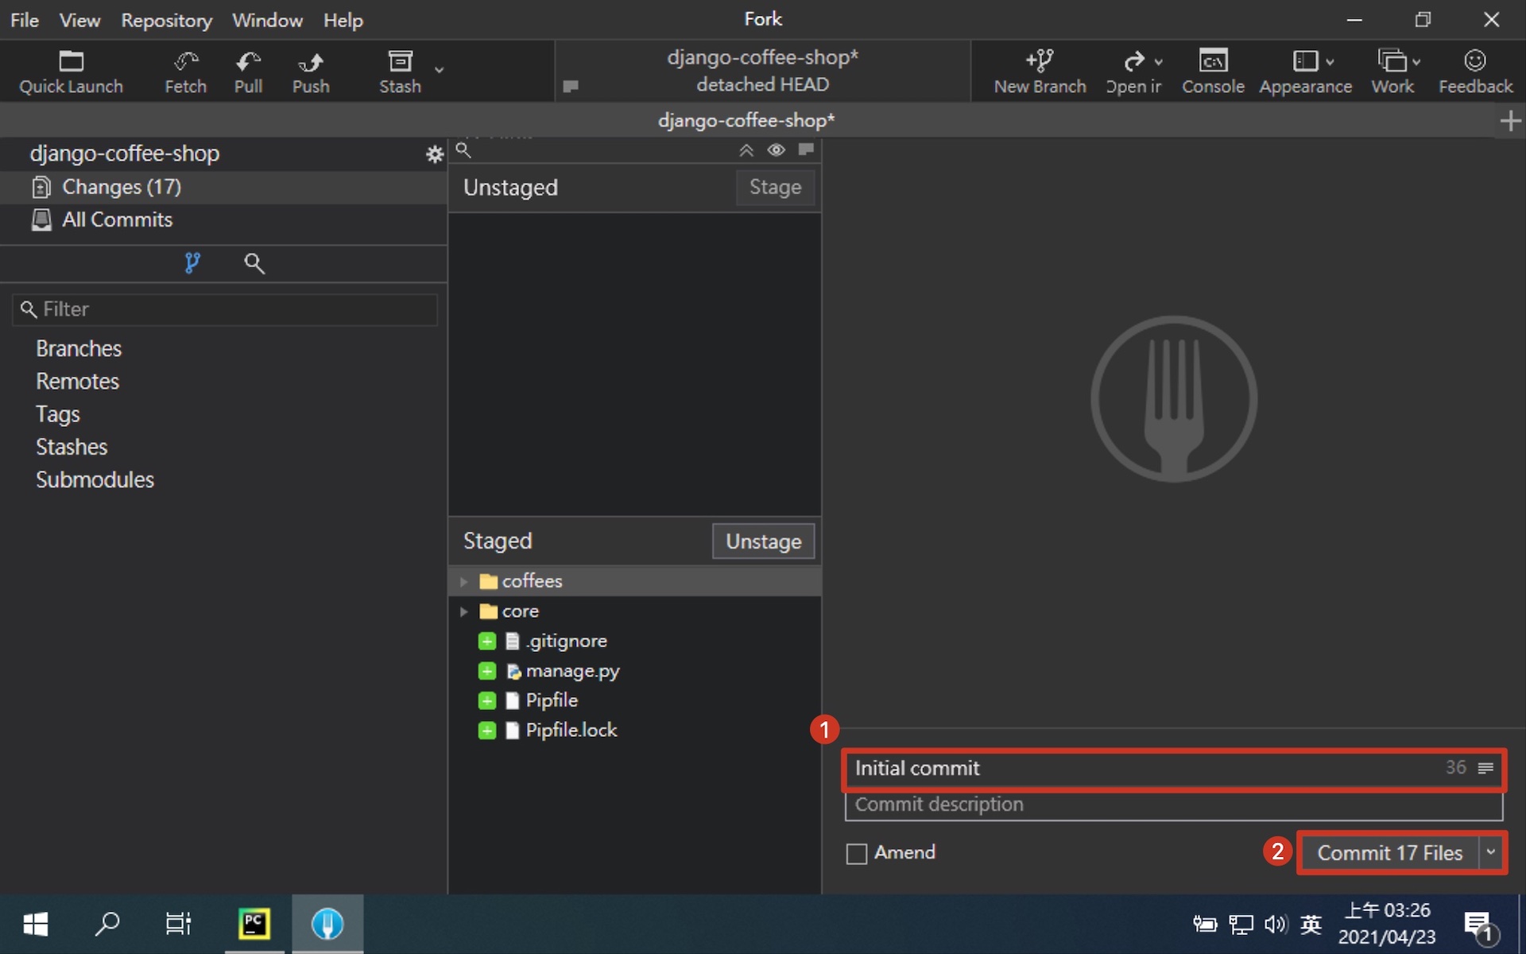
Task: Click the Fork taskbar icon
Action: [327, 924]
